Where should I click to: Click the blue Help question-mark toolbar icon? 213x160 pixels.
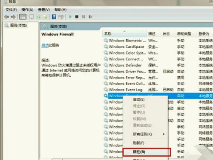coord(54,17)
